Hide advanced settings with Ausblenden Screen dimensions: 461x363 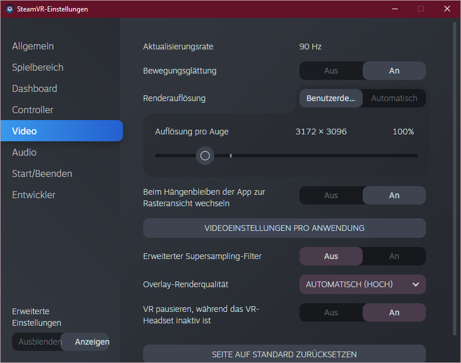tap(37, 342)
